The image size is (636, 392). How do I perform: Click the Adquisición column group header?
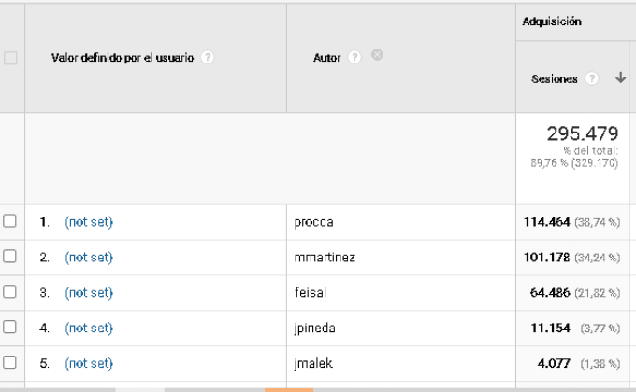point(552,21)
